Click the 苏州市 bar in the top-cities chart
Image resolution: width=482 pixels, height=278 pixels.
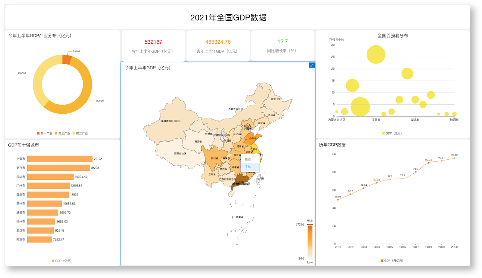click(x=44, y=203)
